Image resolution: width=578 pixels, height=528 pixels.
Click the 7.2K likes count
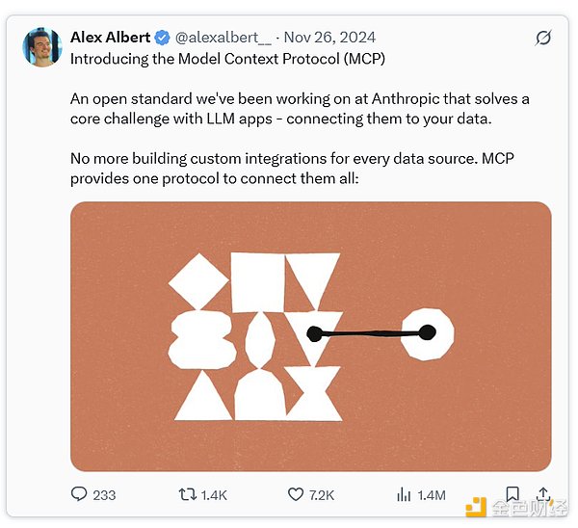point(322,494)
